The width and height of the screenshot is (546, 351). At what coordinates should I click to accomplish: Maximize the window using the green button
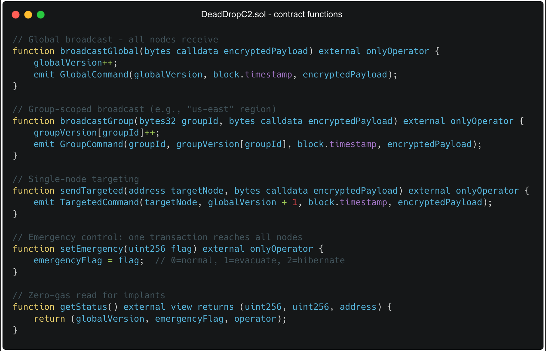coord(41,15)
